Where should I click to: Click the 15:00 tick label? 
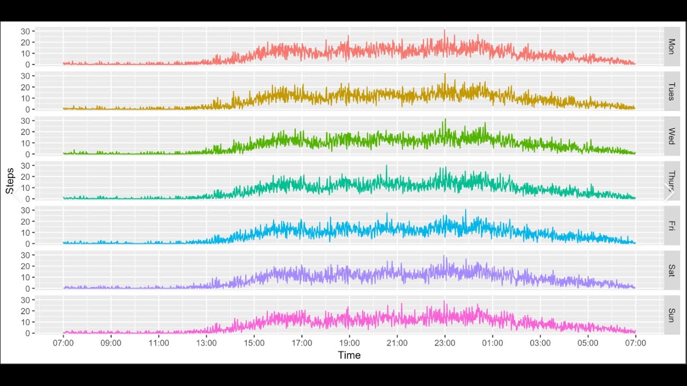click(254, 343)
